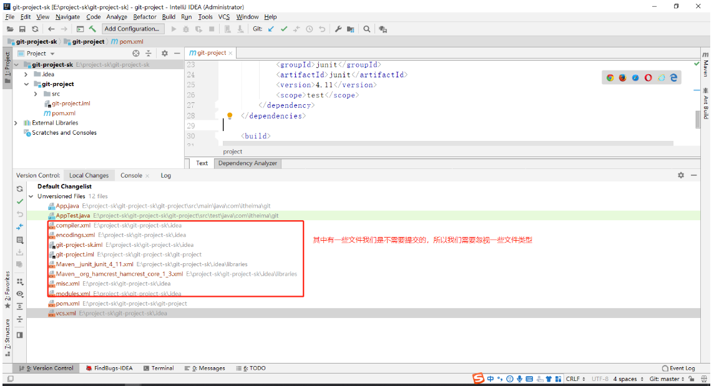Click the Refresh icon in Version Control
714x386 pixels.
19,189
